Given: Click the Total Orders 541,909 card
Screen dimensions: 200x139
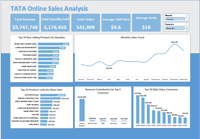Looking at the screenshot, I should coord(86,23).
